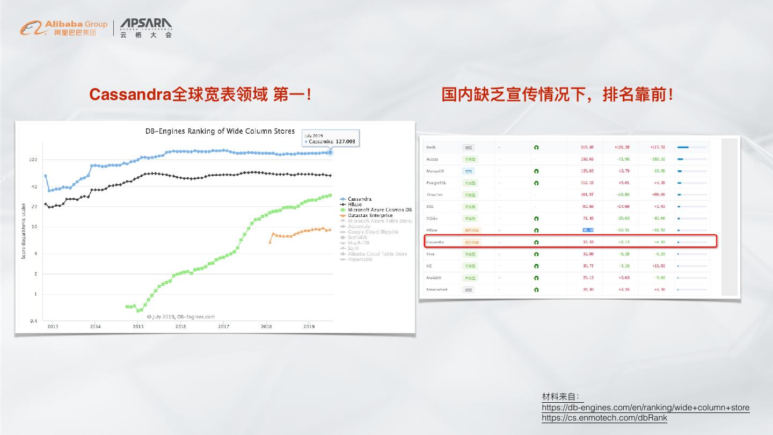Click the 2016 x-axis label
This screenshot has width=773, height=435.
click(x=180, y=326)
